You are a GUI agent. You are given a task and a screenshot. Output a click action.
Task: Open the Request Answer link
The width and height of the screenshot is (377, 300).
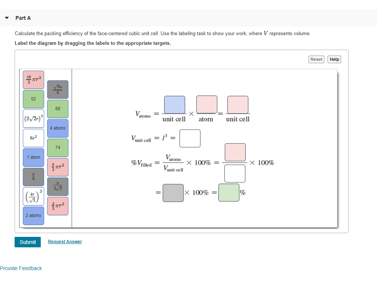[x=65, y=242]
